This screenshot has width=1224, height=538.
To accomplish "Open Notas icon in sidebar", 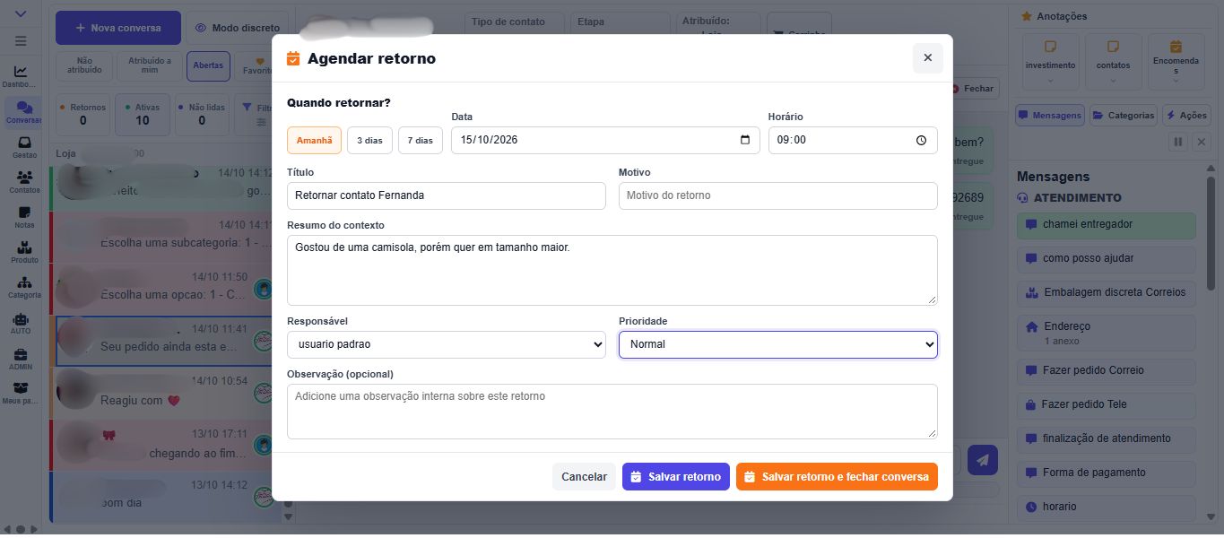I will point(24,218).
